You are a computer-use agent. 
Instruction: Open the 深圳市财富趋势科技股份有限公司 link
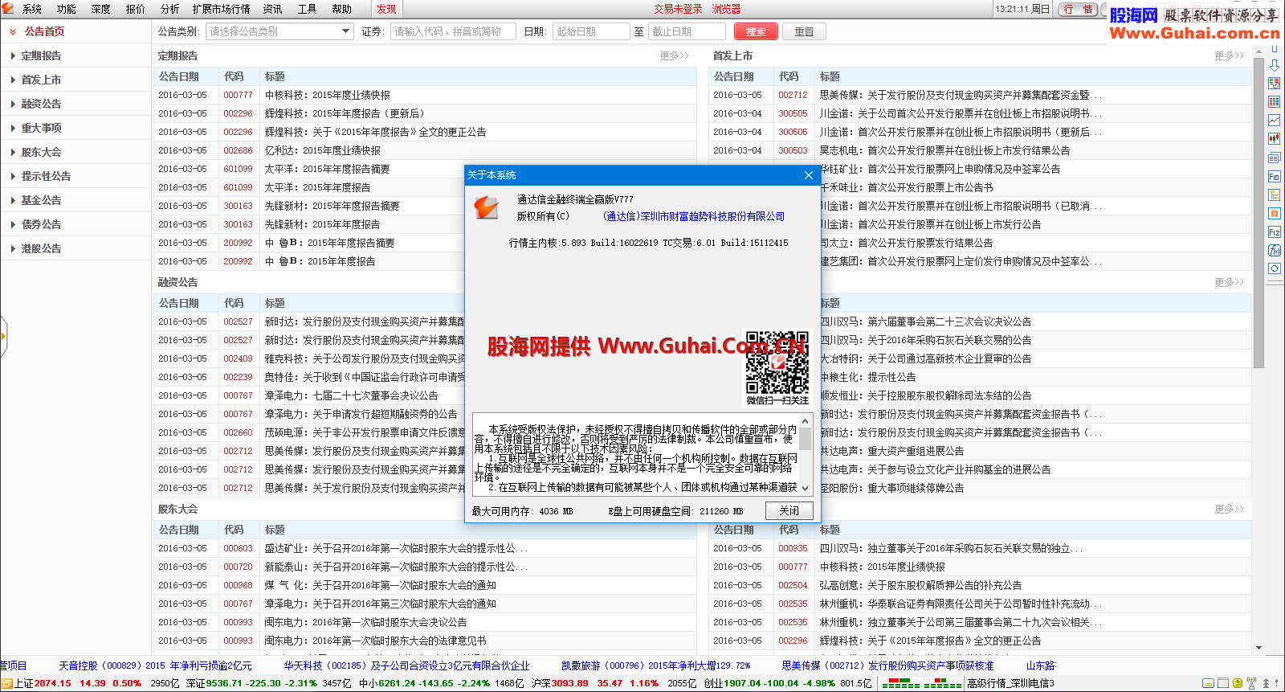tap(694, 216)
